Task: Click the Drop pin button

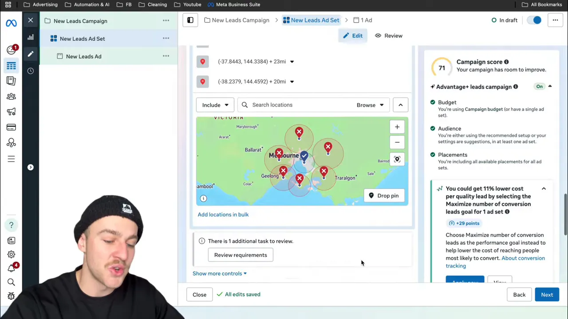Action: 384,196
